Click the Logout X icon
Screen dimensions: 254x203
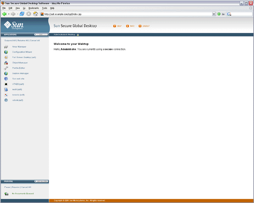140,26
